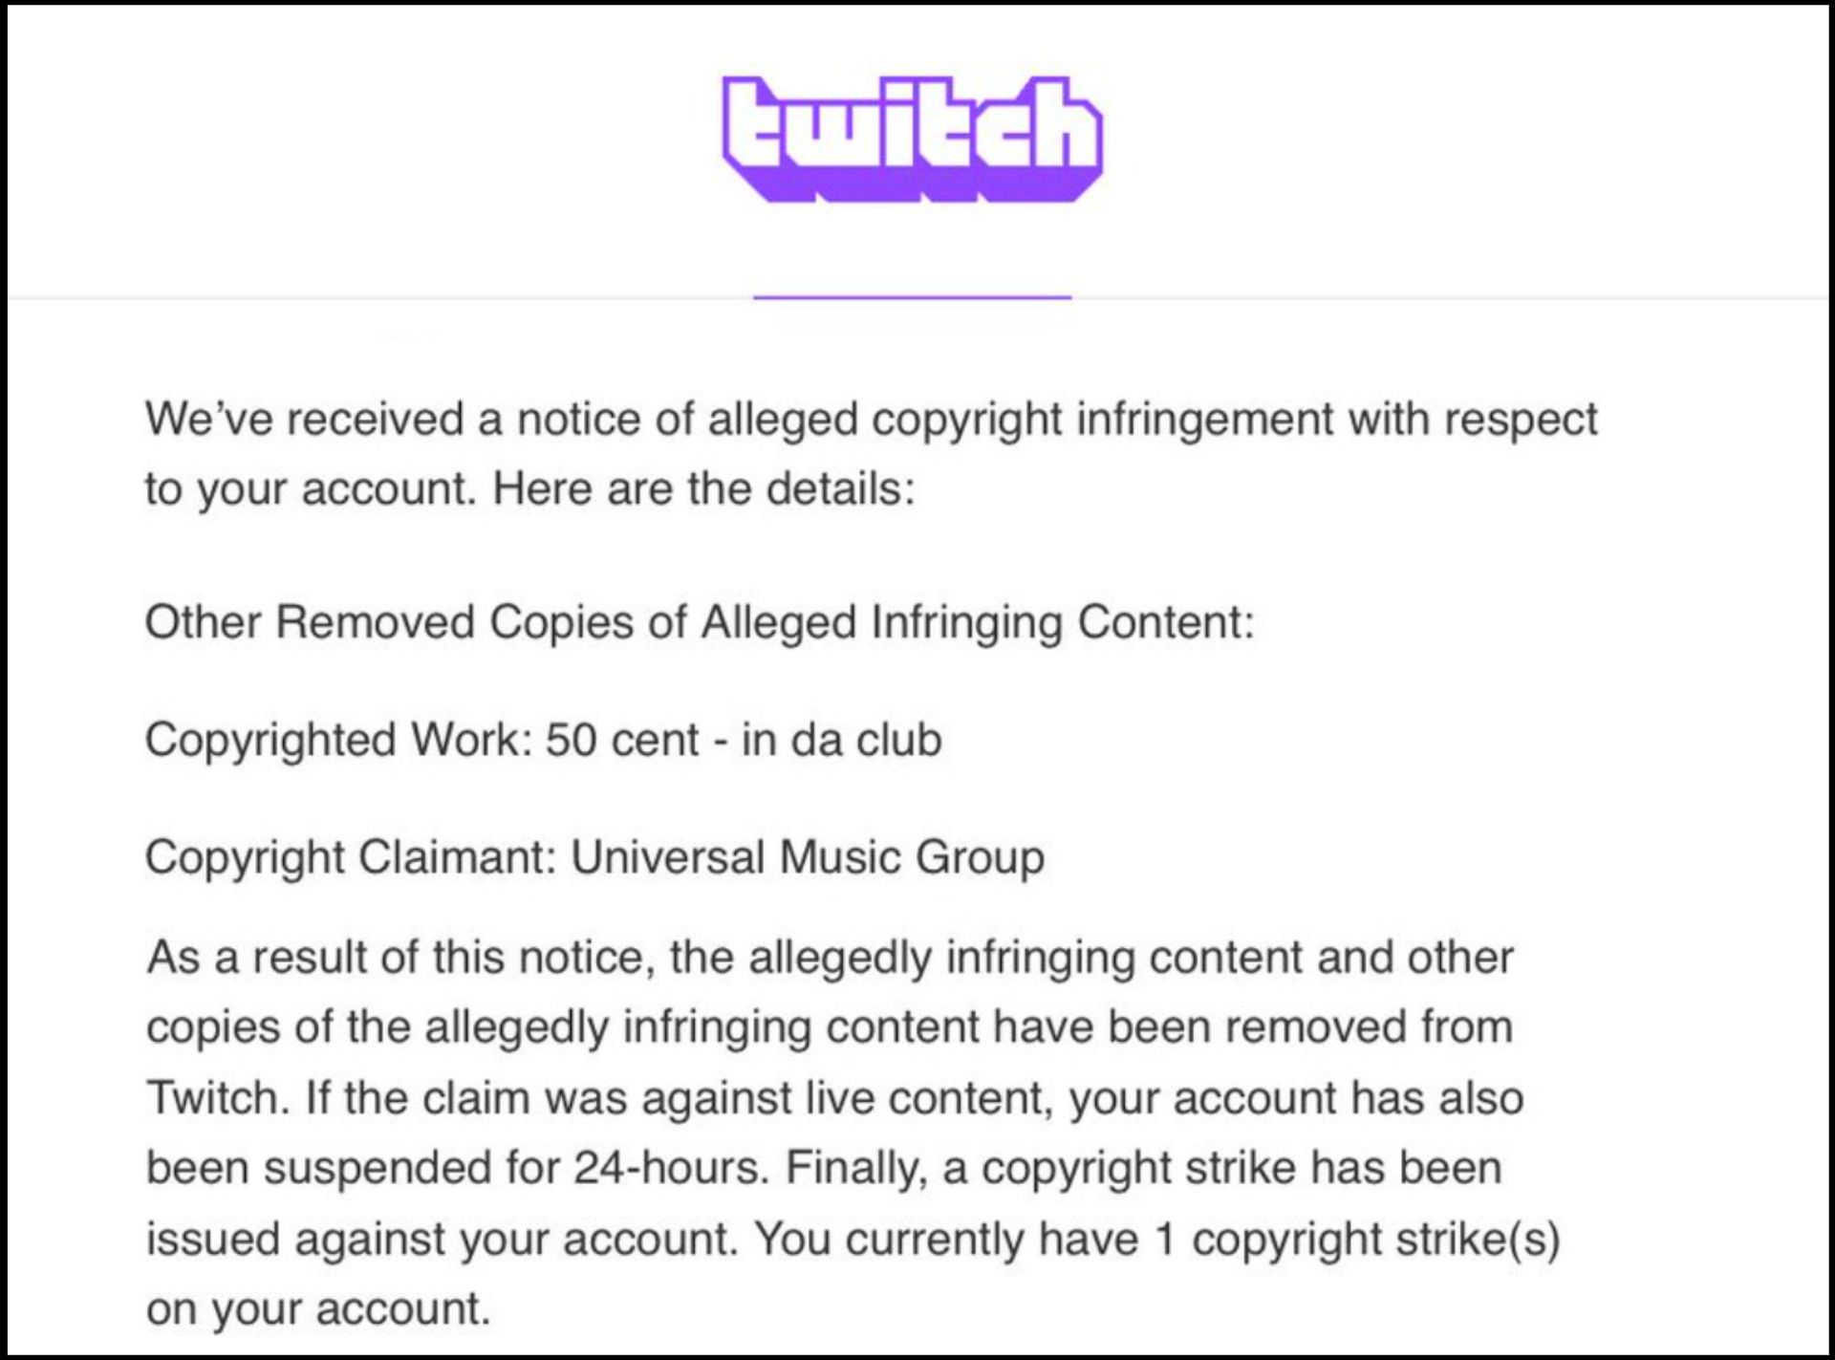Viewport: 1835px width, 1360px height.
Task: Click the word "Finally," in the paragraph
Action: tap(856, 1168)
